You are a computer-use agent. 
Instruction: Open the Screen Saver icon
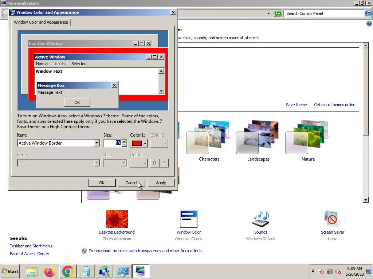click(x=332, y=219)
